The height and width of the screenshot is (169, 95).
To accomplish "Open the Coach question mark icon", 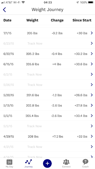I will pyautogui.click(x=85, y=162).
